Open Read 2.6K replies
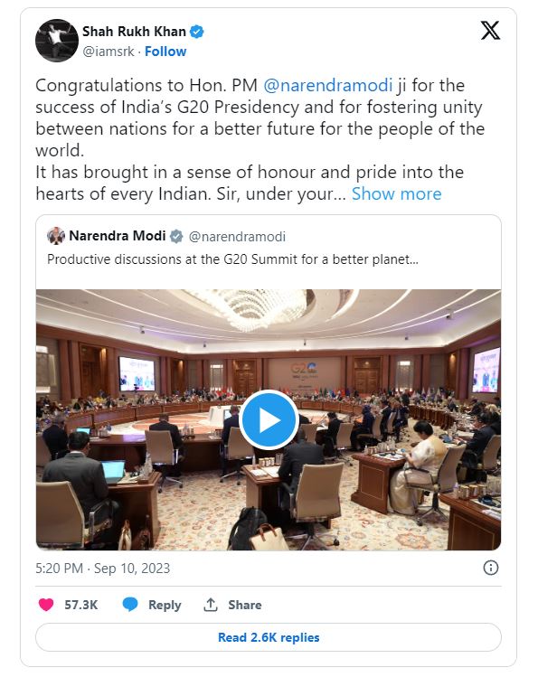The height and width of the screenshot is (677, 538). (x=269, y=637)
